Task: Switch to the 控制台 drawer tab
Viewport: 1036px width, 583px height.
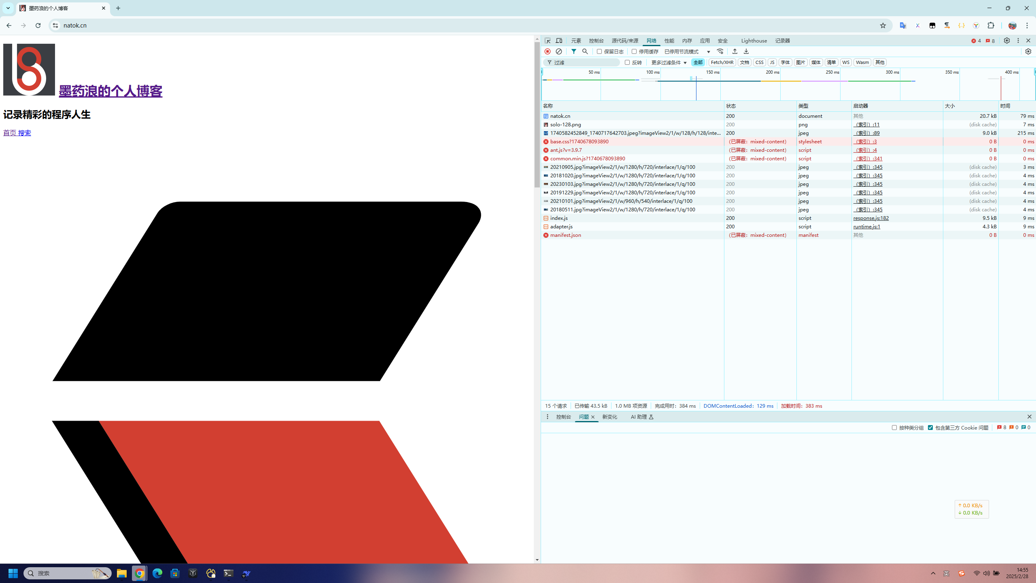Action: [x=563, y=417]
